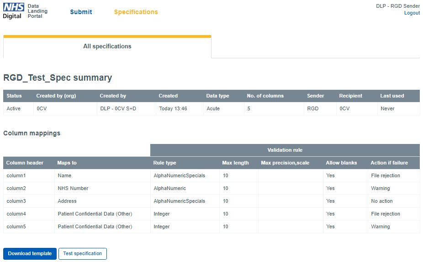This screenshot has width=423, height=262.
Task: Click the Validation rule header
Action: click(x=285, y=150)
